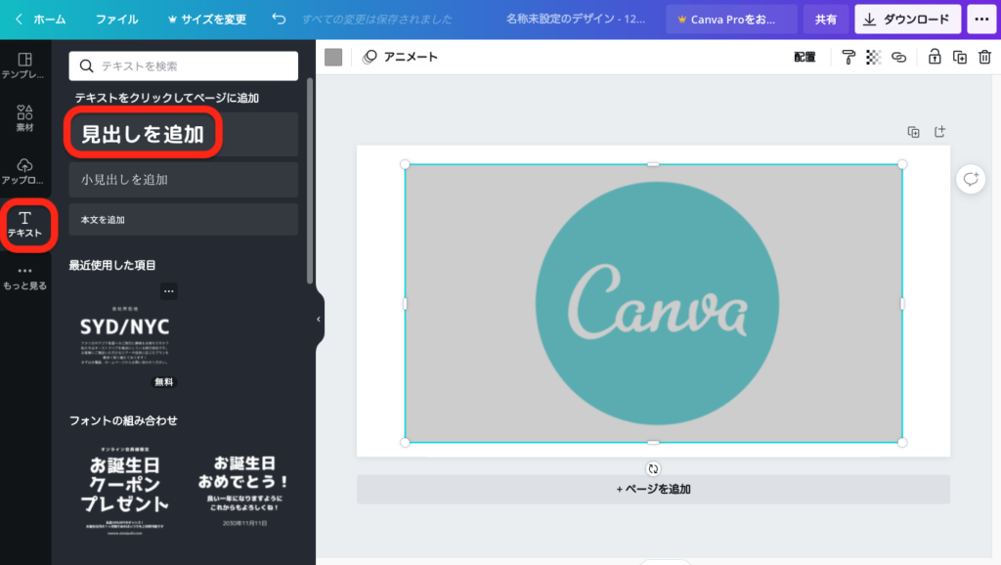Click the duplicate icon in toolbar
The image size is (1001, 565).
[x=960, y=58]
